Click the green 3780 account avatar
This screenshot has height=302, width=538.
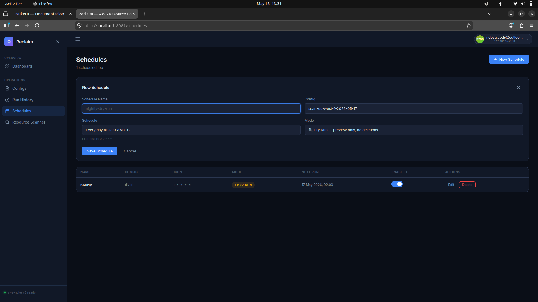[x=480, y=39]
